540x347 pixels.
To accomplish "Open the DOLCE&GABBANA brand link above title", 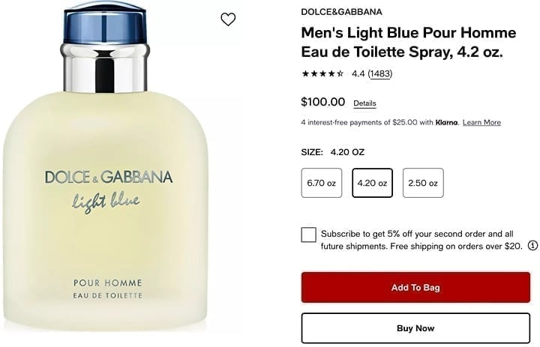I will pyautogui.click(x=342, y=12).
